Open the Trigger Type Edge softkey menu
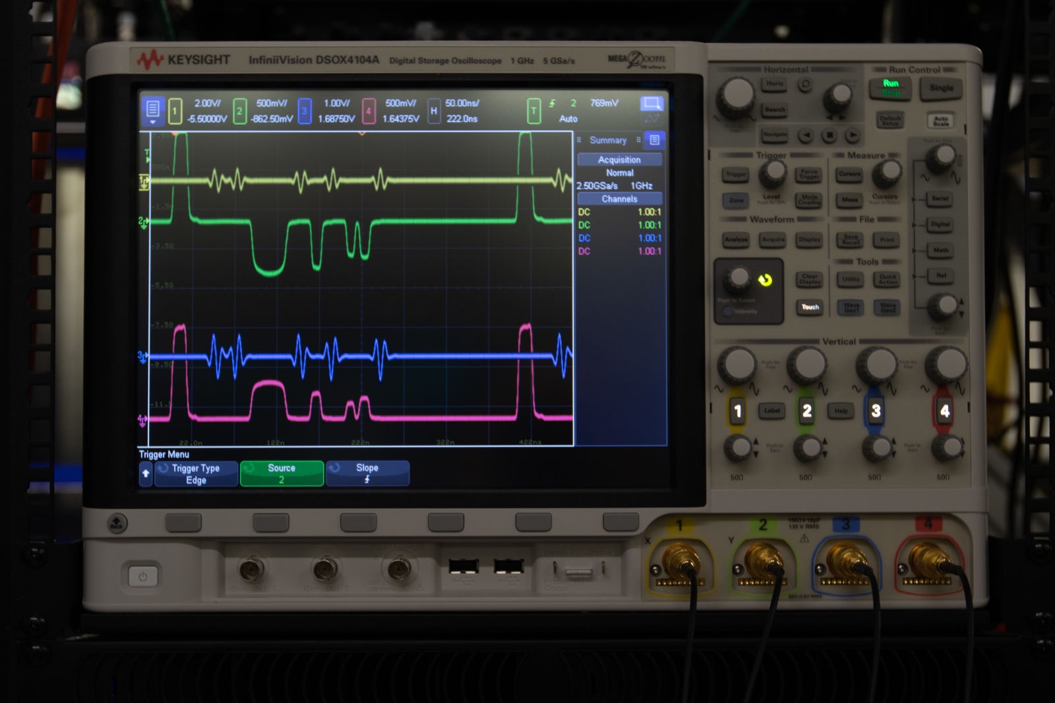1055x703 pixels. [196, 474]
